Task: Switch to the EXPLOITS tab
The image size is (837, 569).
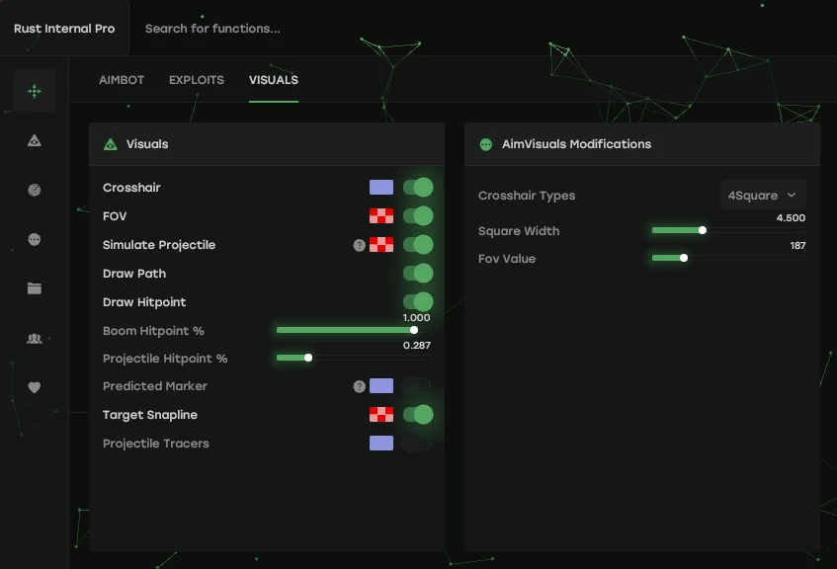Action: [197, 80]
